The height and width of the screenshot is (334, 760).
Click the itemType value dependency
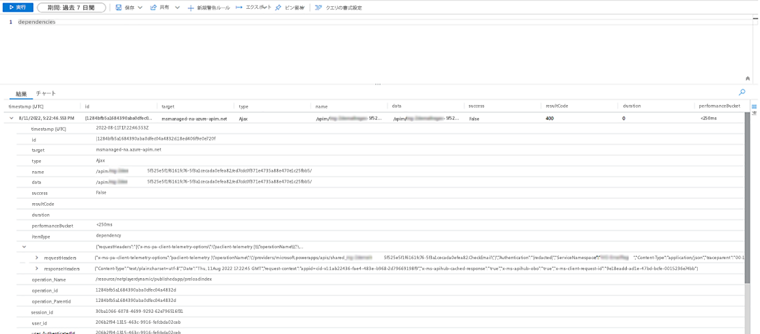coord(108,235)
